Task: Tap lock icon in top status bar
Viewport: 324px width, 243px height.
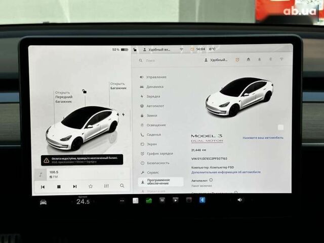Action: [x=135, y=50]
